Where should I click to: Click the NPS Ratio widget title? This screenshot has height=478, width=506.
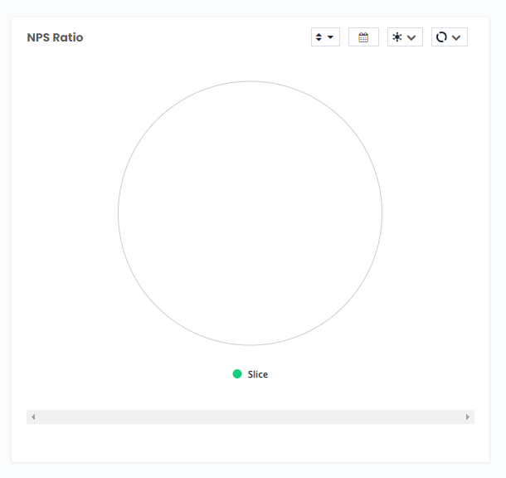[55, 37]
